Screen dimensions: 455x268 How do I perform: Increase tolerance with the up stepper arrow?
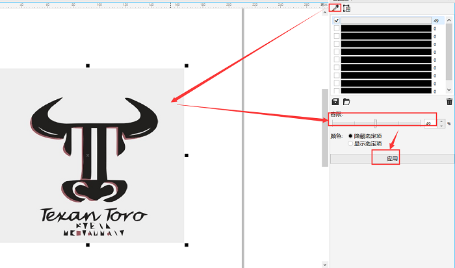click(442, 121)
